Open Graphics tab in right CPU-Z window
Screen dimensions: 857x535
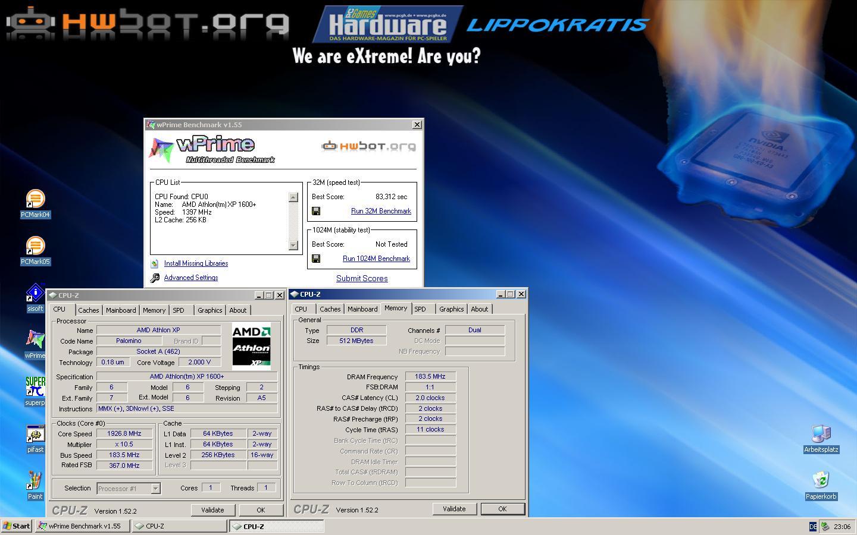tap(452, 309)
